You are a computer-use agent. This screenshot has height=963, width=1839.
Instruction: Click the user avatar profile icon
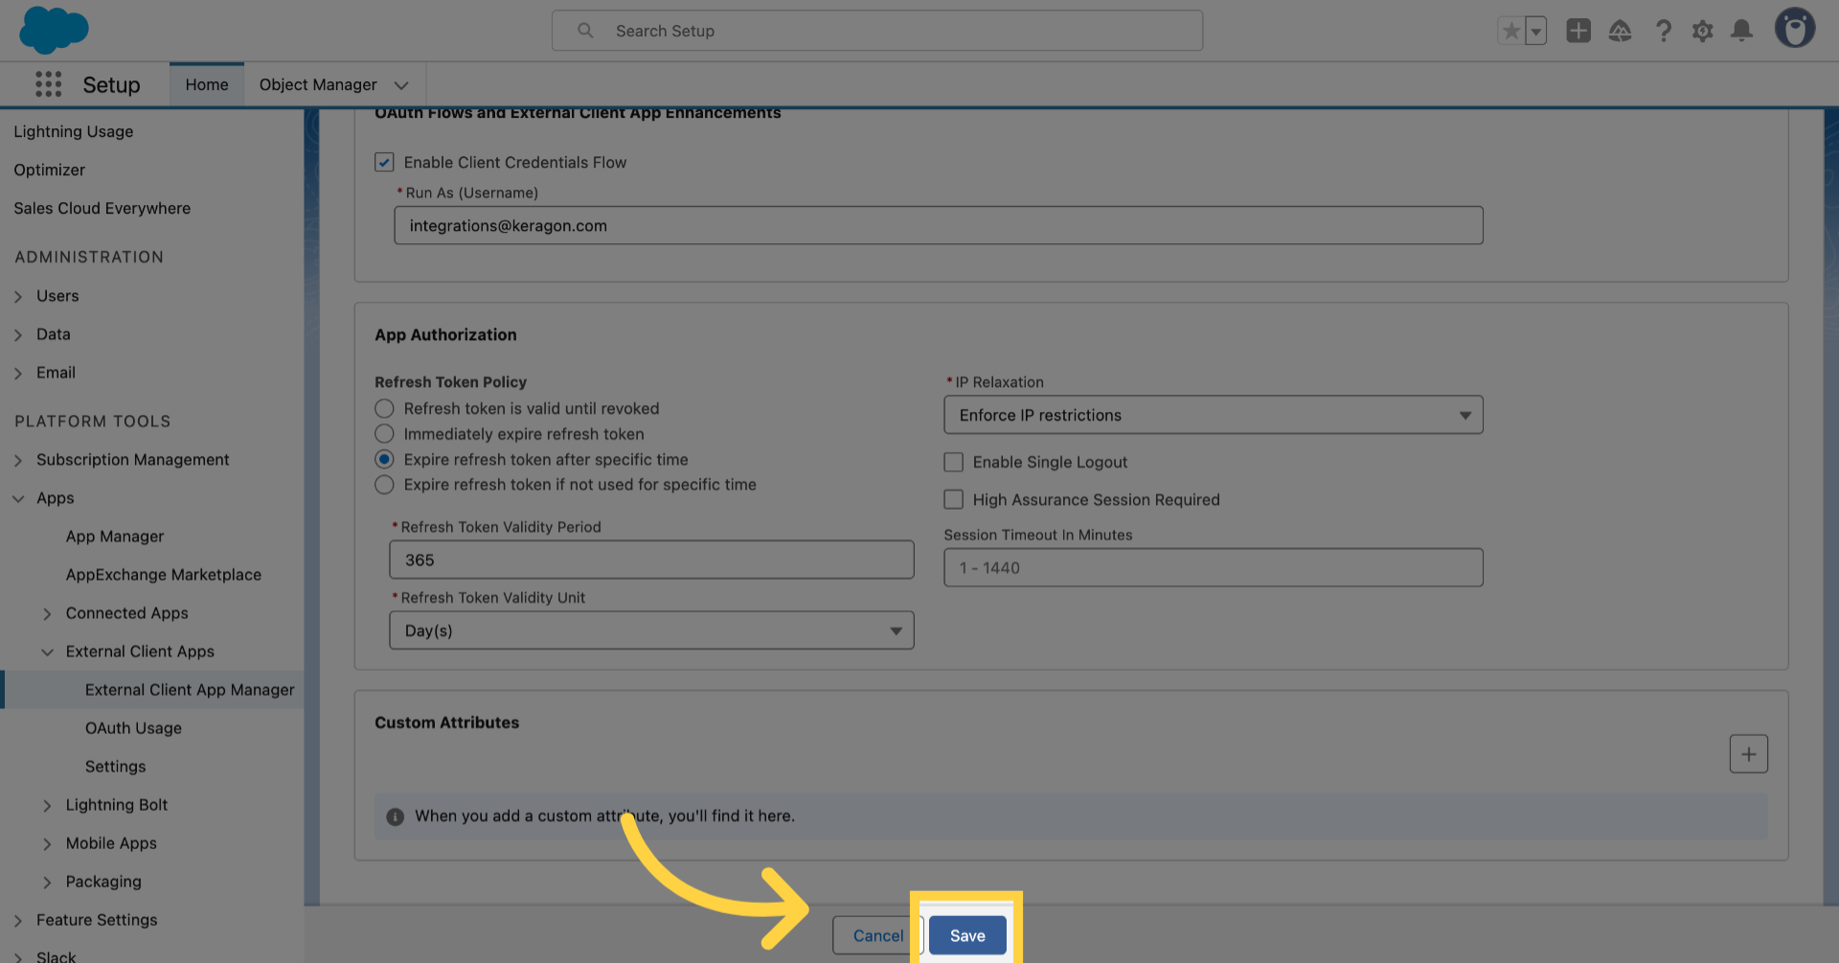[x=1794, y=29]
